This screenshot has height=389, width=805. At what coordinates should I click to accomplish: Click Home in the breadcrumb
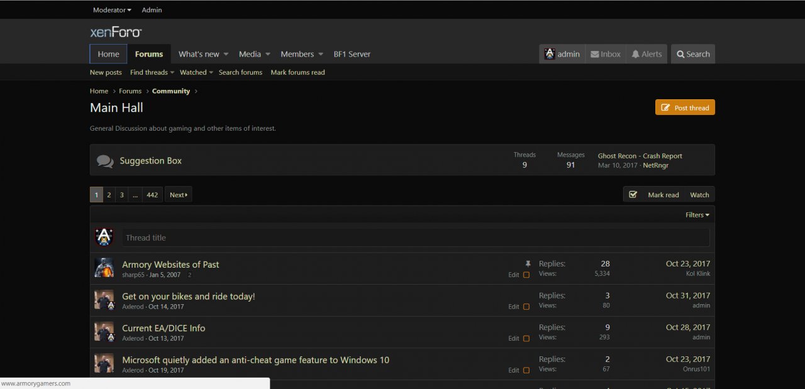click(x=99, y=91)
